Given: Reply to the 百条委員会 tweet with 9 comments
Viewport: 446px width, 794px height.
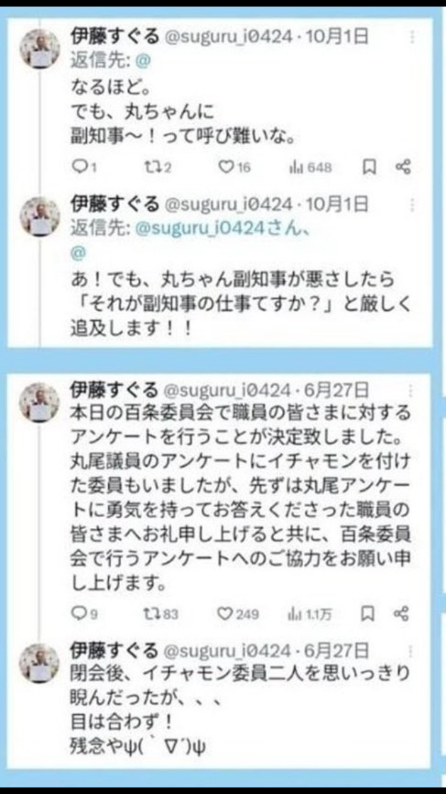Looking at the screenshot, I should coord(83,614).
